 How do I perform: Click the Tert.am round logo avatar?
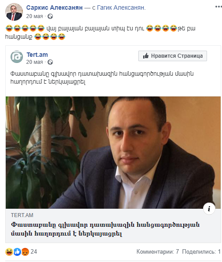point(17,57)
